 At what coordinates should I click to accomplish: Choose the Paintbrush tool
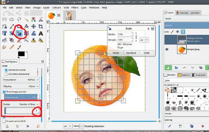(19, 47)
